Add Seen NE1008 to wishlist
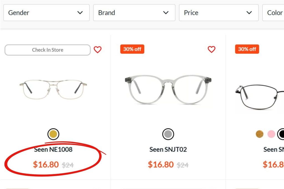The height and width of the screenshot is (189, 284). point(97,50)
